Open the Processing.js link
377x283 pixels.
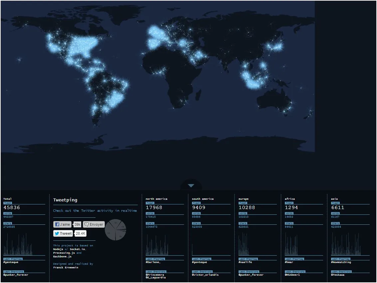pyautogui.click(x=64, y=253)
